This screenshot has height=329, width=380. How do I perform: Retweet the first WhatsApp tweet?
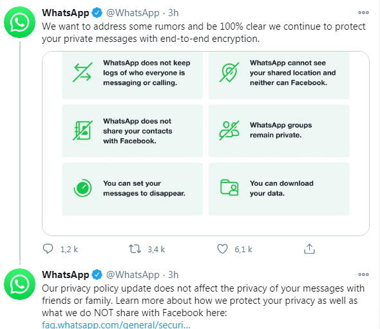coord(135,249)
